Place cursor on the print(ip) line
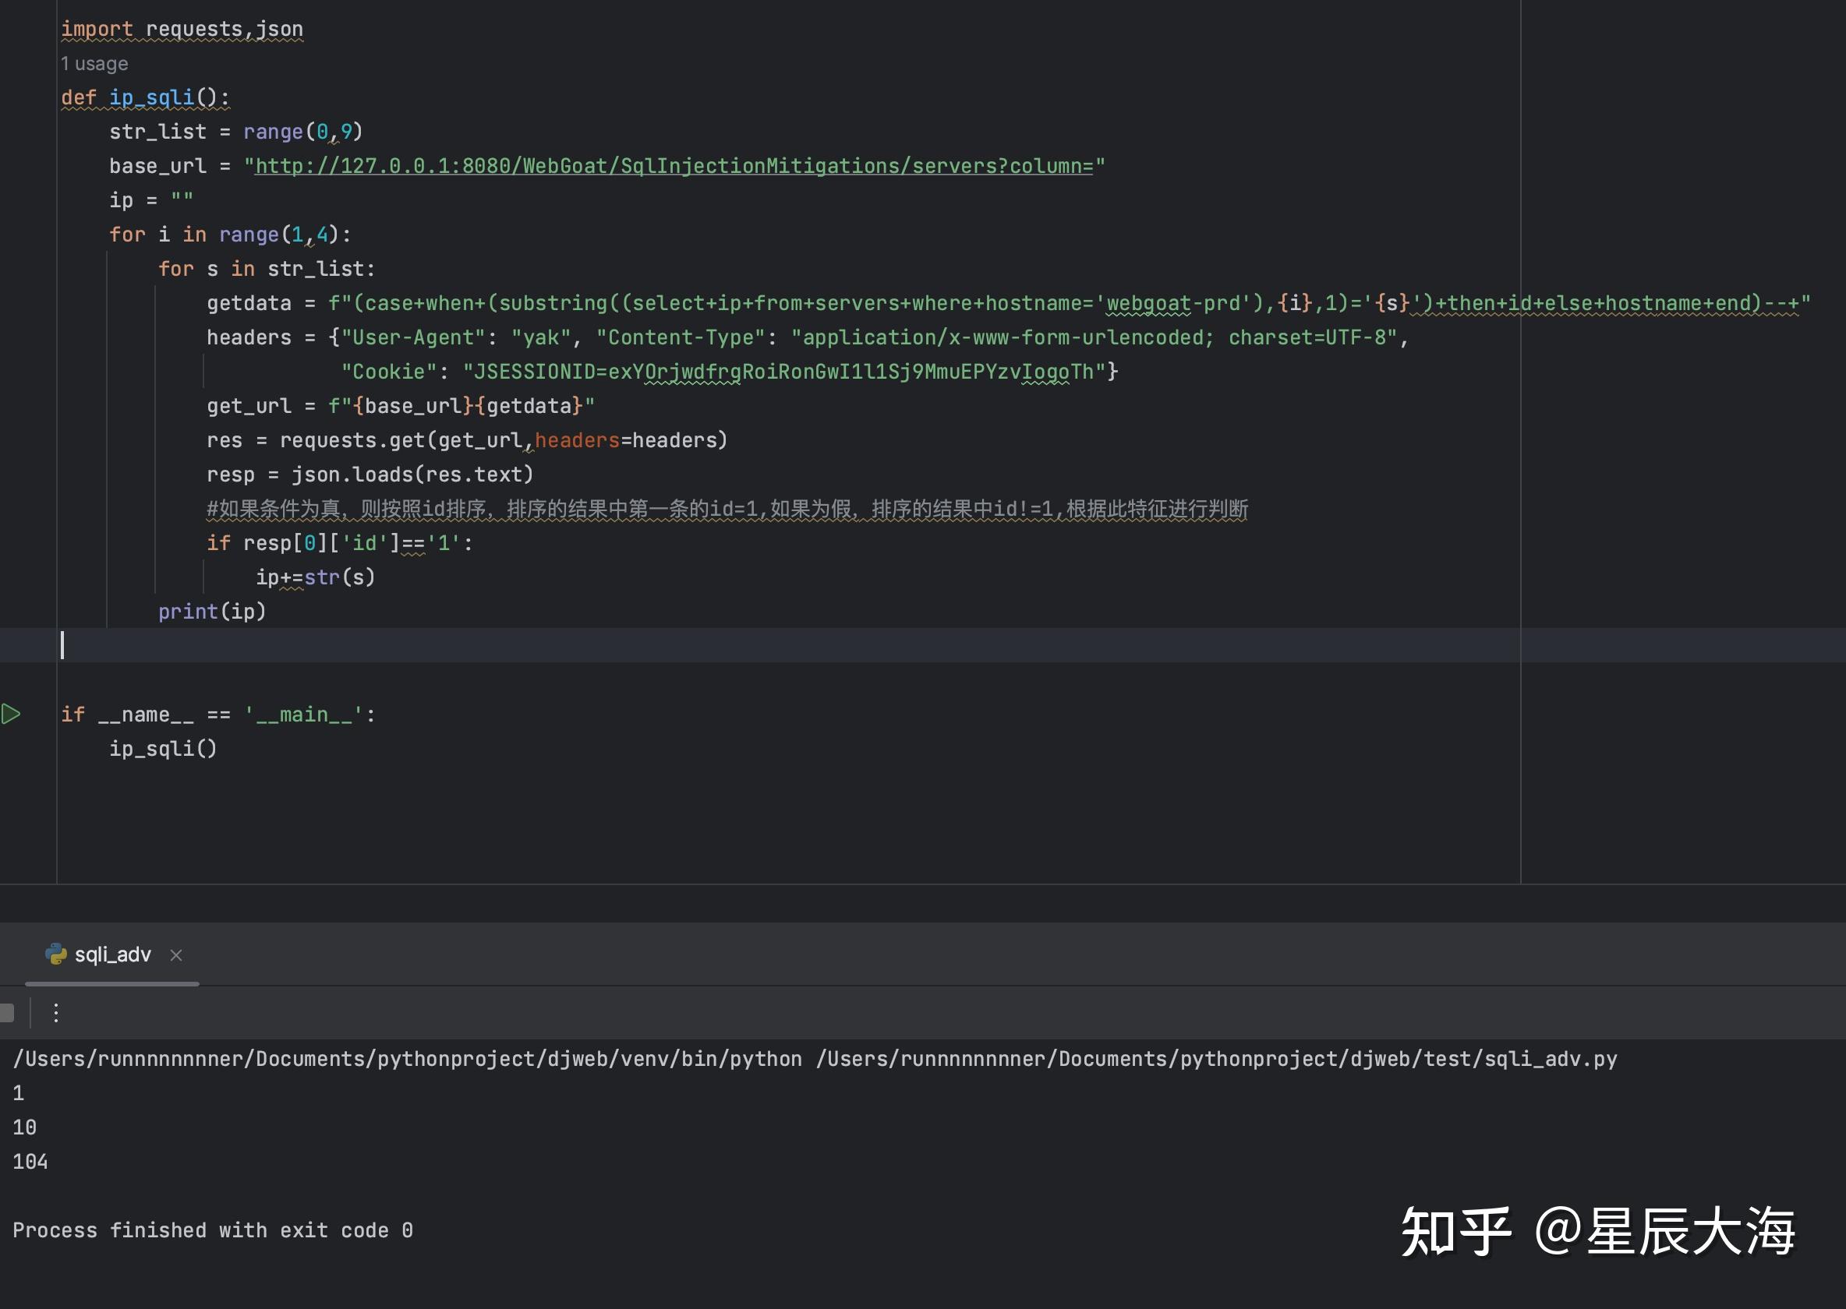Image resolution: width=1846 pixels, height=1309 pixels. [x=211, y=611]
